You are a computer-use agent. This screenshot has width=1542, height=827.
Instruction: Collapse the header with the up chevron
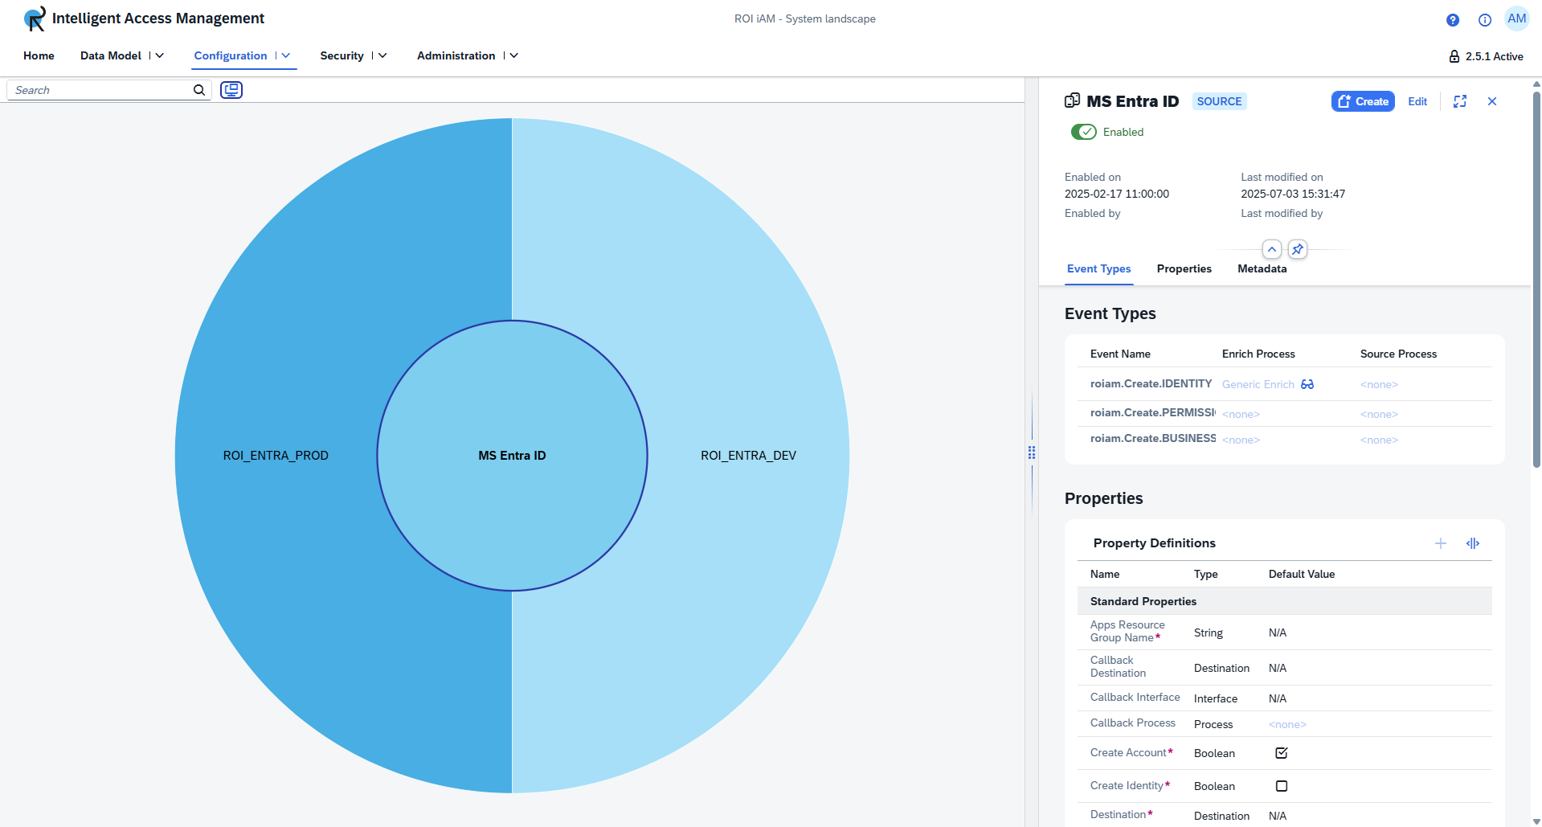(x=1272, y=249)
